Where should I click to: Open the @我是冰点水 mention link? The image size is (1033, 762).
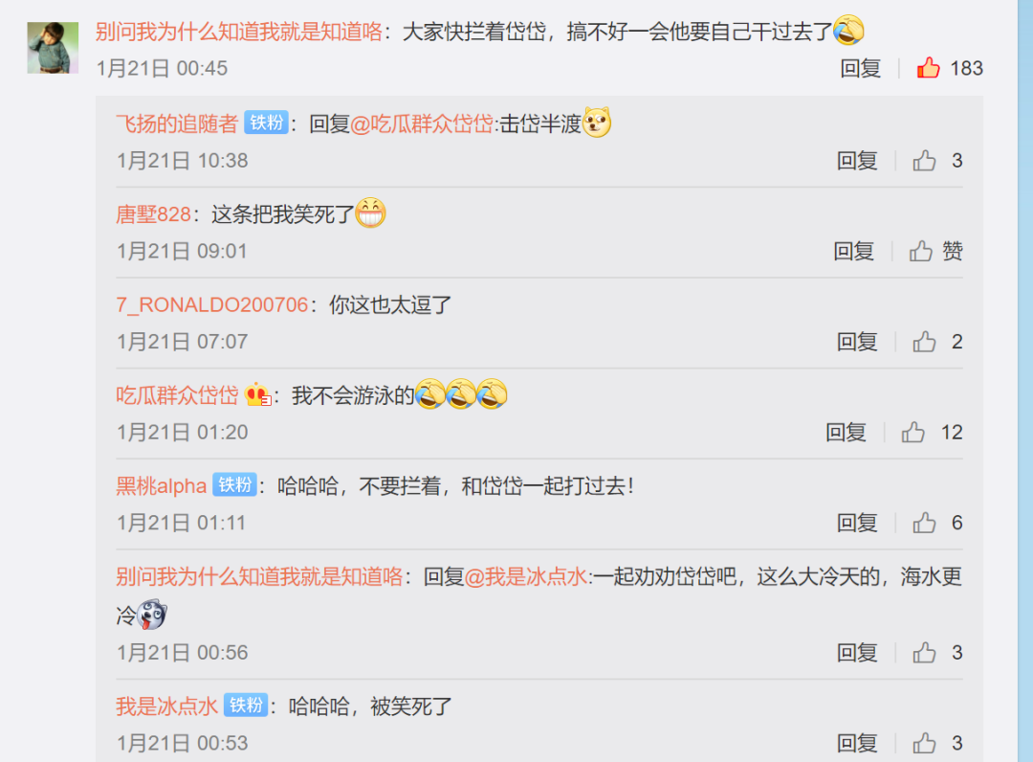526,577
